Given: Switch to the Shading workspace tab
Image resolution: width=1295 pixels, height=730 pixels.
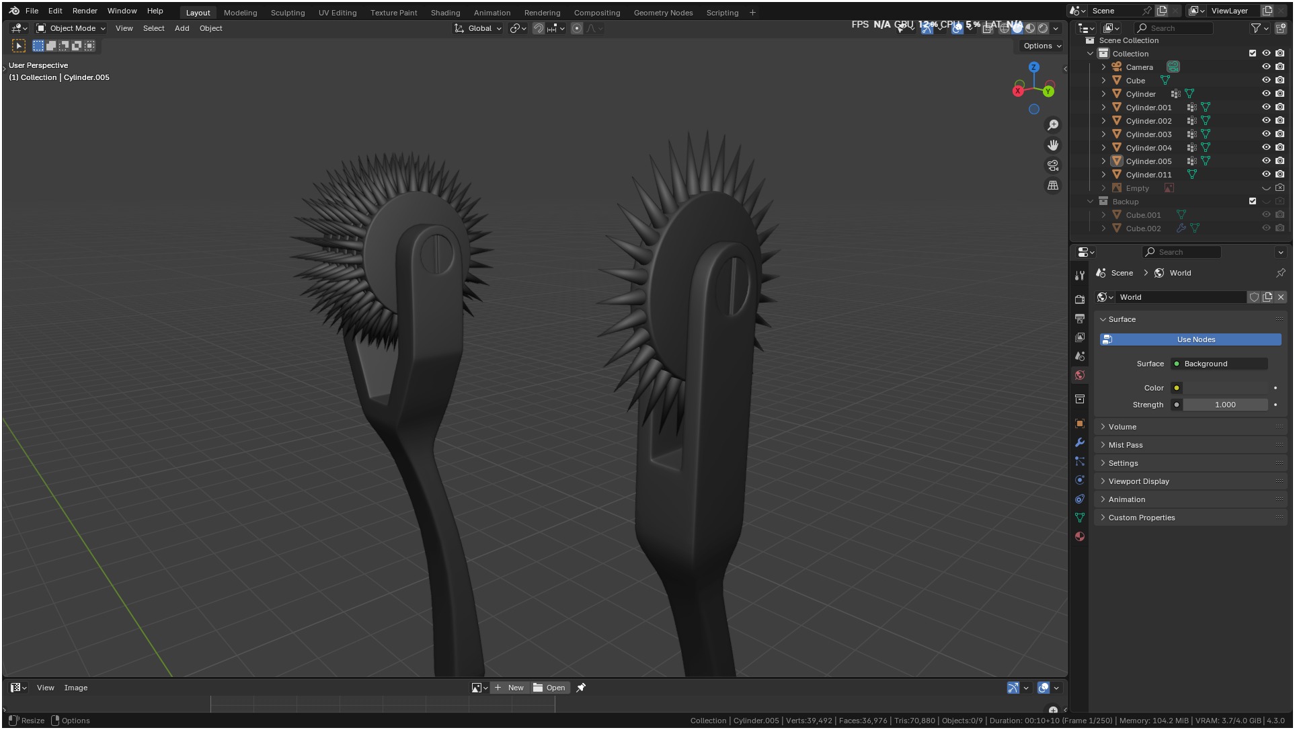Looking at the screenshot, I should click(445, 13).
